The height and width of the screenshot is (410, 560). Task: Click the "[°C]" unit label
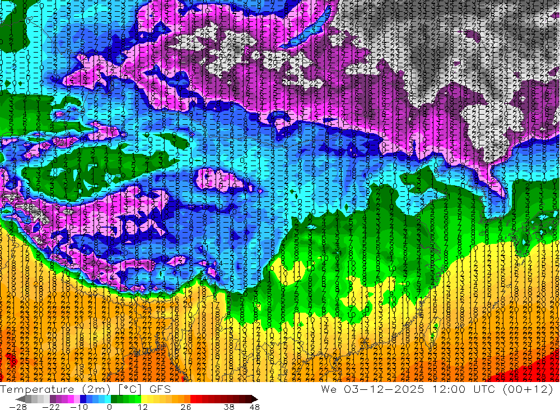(130, 389)
